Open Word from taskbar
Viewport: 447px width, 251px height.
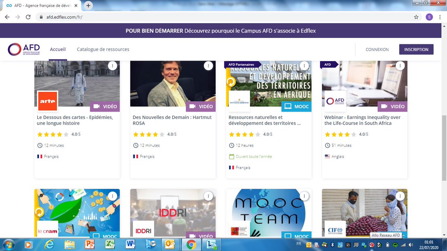(130, 244)
